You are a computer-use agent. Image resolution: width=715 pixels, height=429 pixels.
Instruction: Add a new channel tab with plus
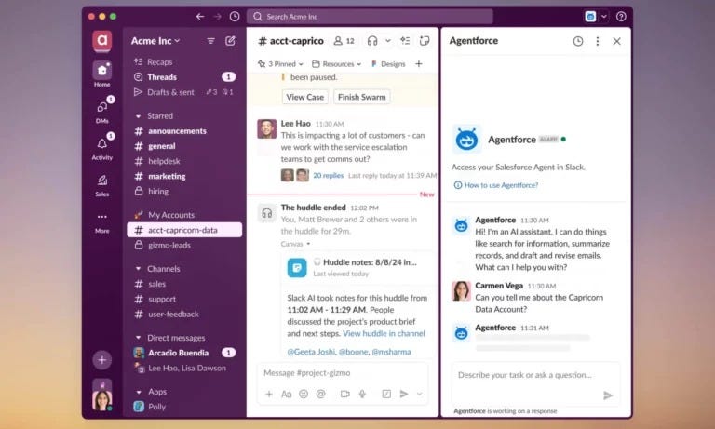(x=419, y=64)
